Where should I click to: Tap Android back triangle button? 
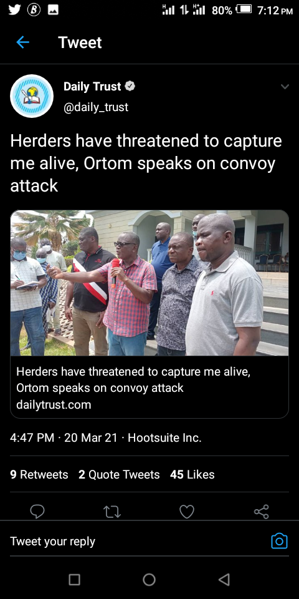[224, 580]
